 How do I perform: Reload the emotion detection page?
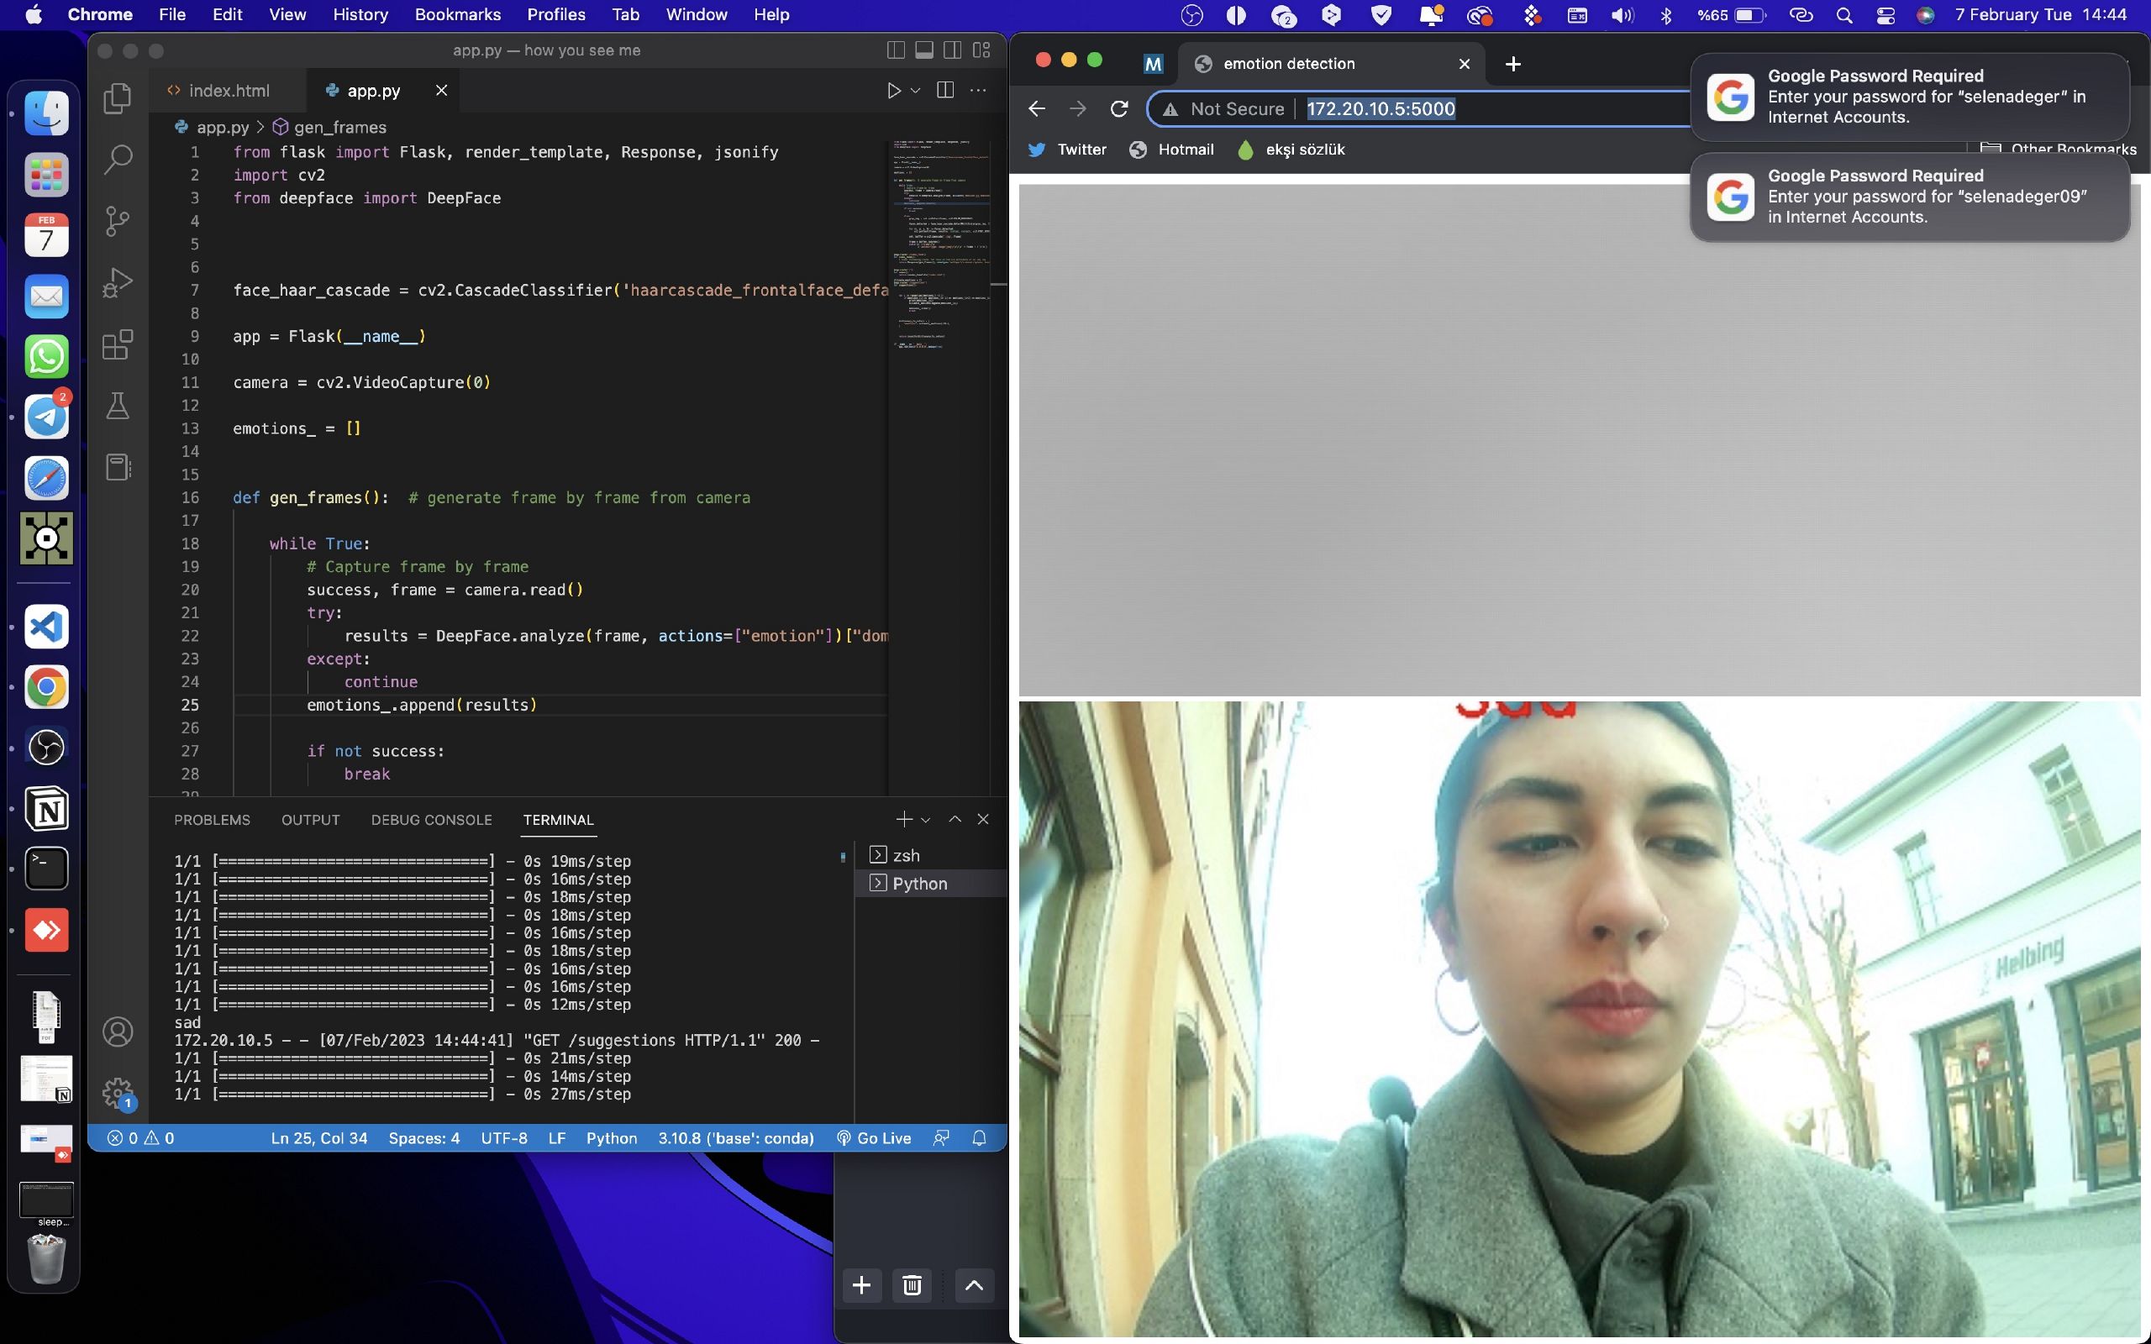(1119, 108)
